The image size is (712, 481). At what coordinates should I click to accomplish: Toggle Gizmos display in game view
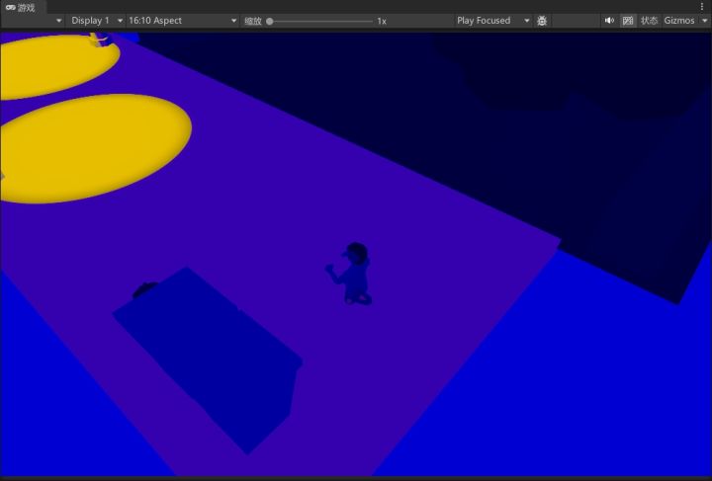point(678,21)
